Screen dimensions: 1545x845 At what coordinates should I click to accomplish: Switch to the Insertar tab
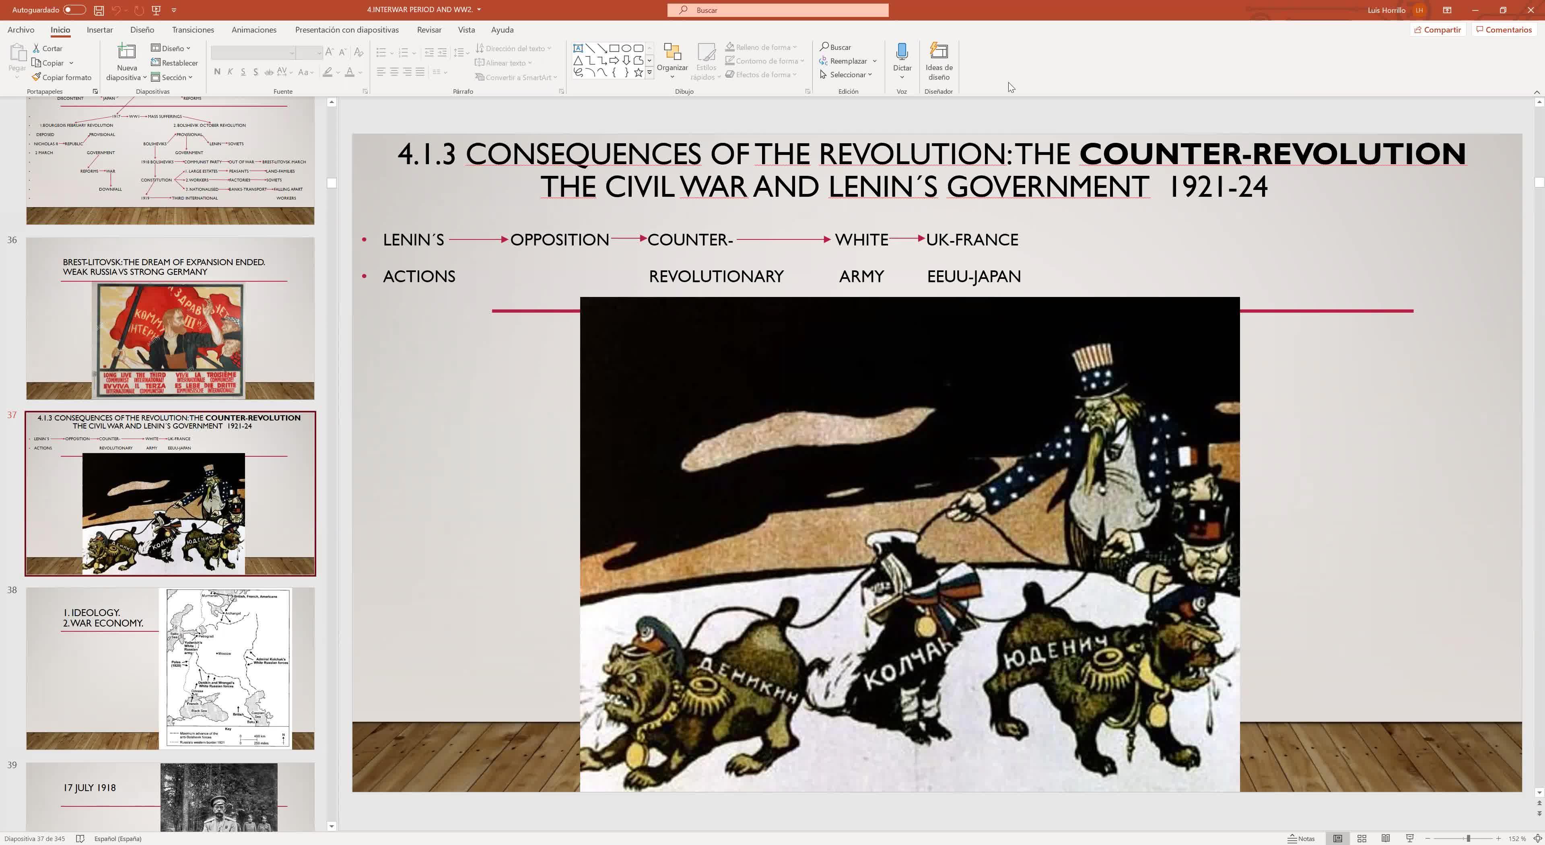tap(99, 30)
